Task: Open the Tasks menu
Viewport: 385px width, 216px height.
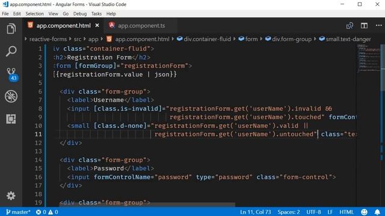Action: click(x=96, y=14)
